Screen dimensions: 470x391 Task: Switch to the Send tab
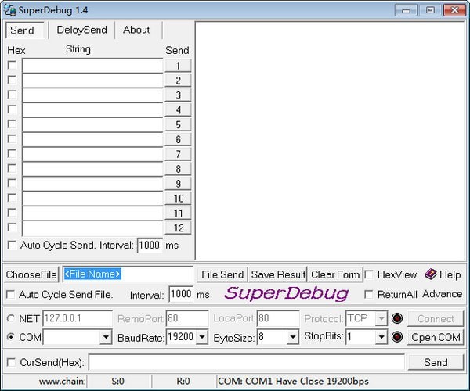(x=24, y=30)
